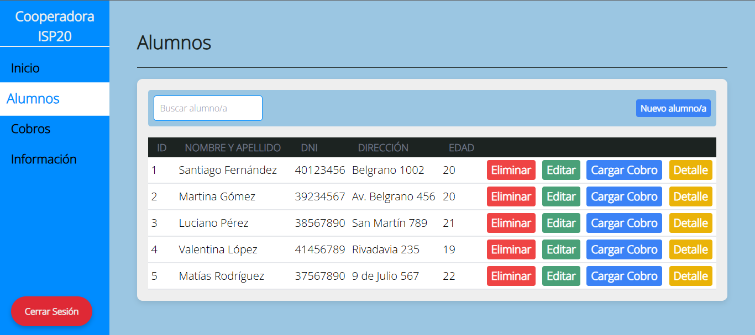Select the name Matías Rodríguez

click(x=222, y=276)
